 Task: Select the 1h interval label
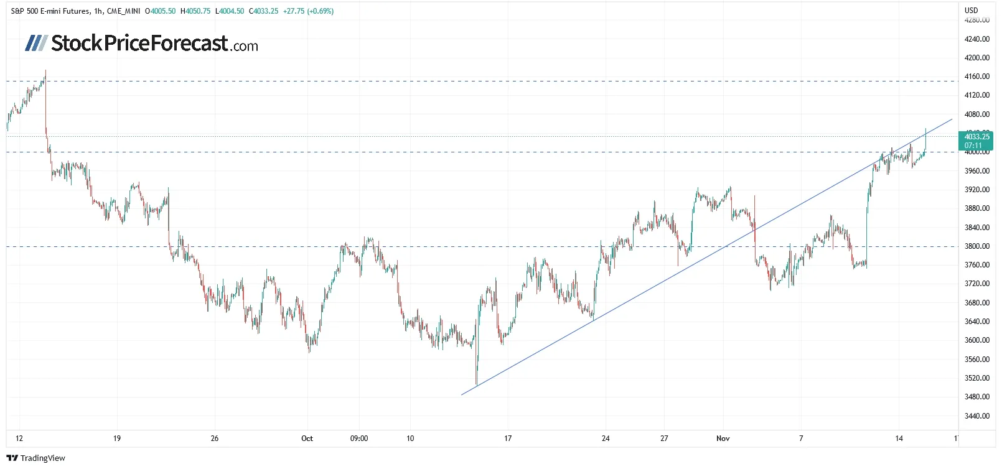(99, 11)
